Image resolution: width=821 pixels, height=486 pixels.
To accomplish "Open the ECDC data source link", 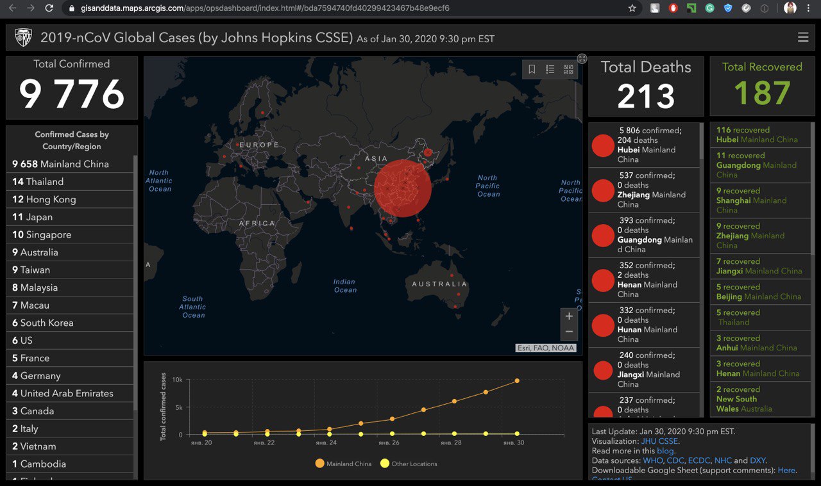I will (699, 460).
